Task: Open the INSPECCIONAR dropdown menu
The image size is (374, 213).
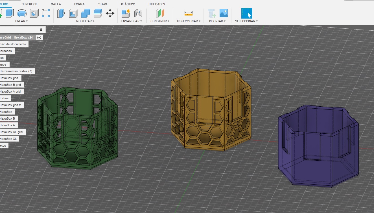Action: (189, 21)
